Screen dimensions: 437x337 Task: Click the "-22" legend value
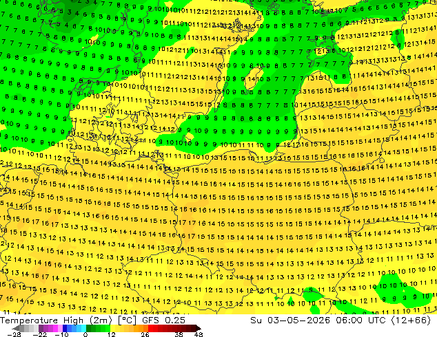point(39,334)
